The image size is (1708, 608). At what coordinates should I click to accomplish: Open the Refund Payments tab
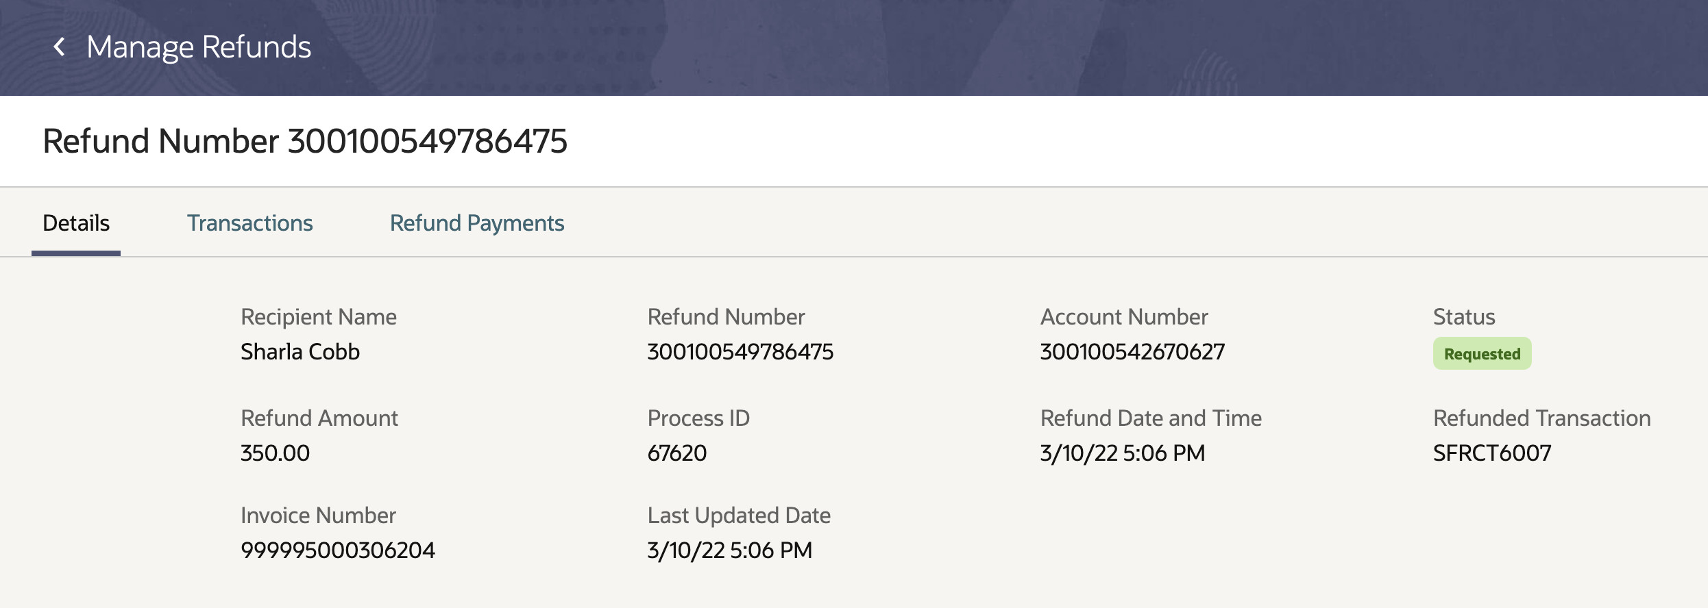476,223
